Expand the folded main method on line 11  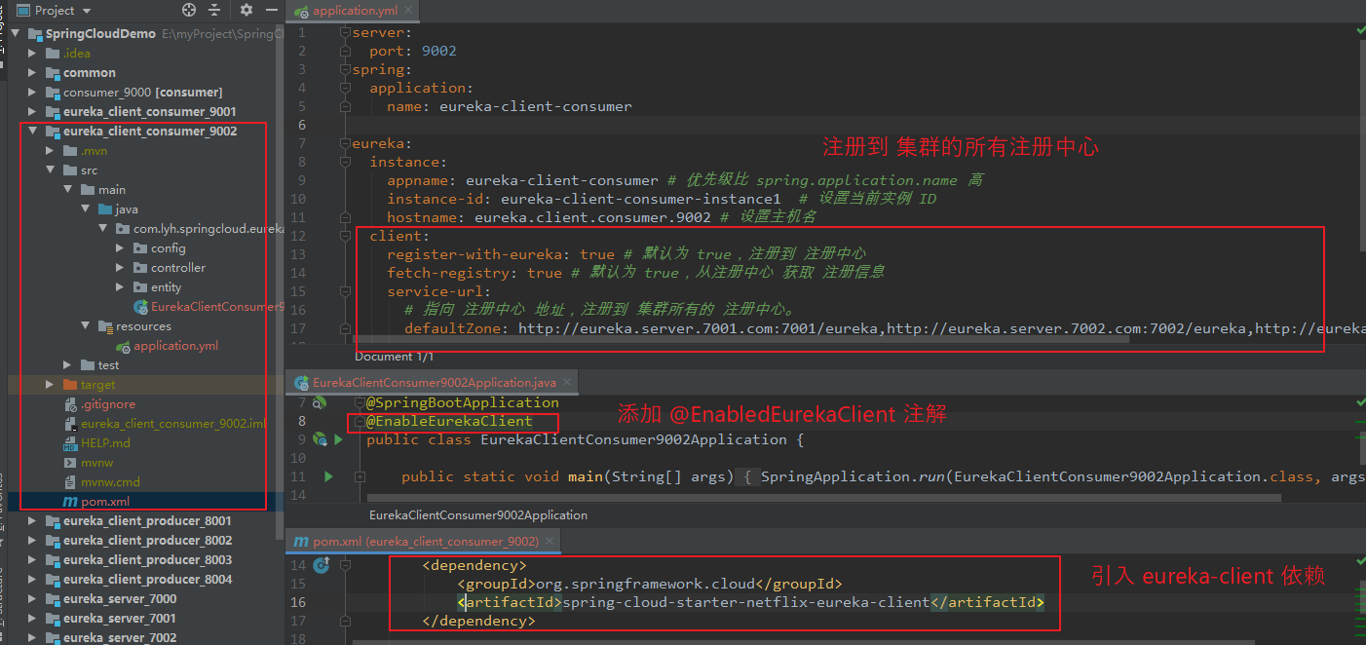[360, 476]
